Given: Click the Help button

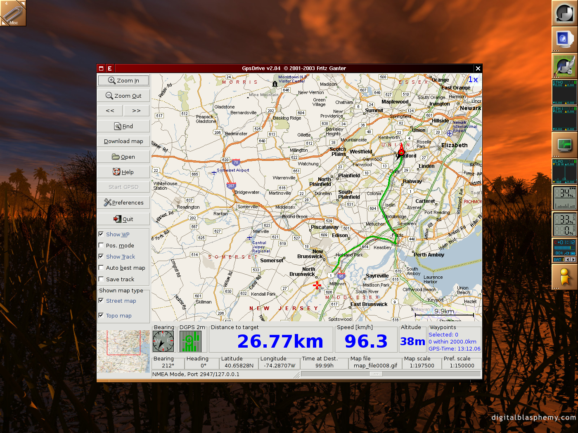Looking at the screenshot, I should tap(123, 172).
